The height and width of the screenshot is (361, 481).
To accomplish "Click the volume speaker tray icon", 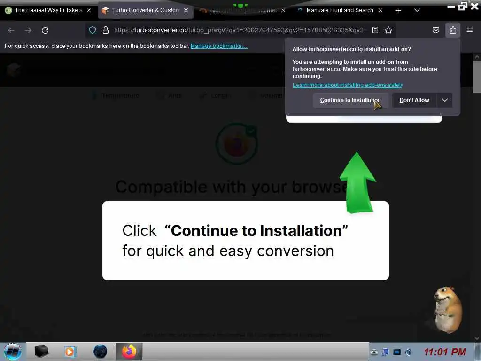I will (408, 352).
